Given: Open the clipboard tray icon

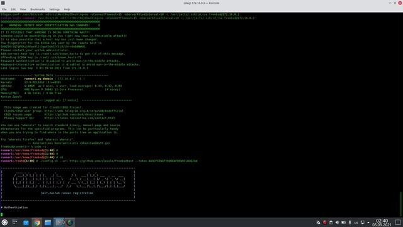Looking at the screenshot, I should tap(331, 223).
